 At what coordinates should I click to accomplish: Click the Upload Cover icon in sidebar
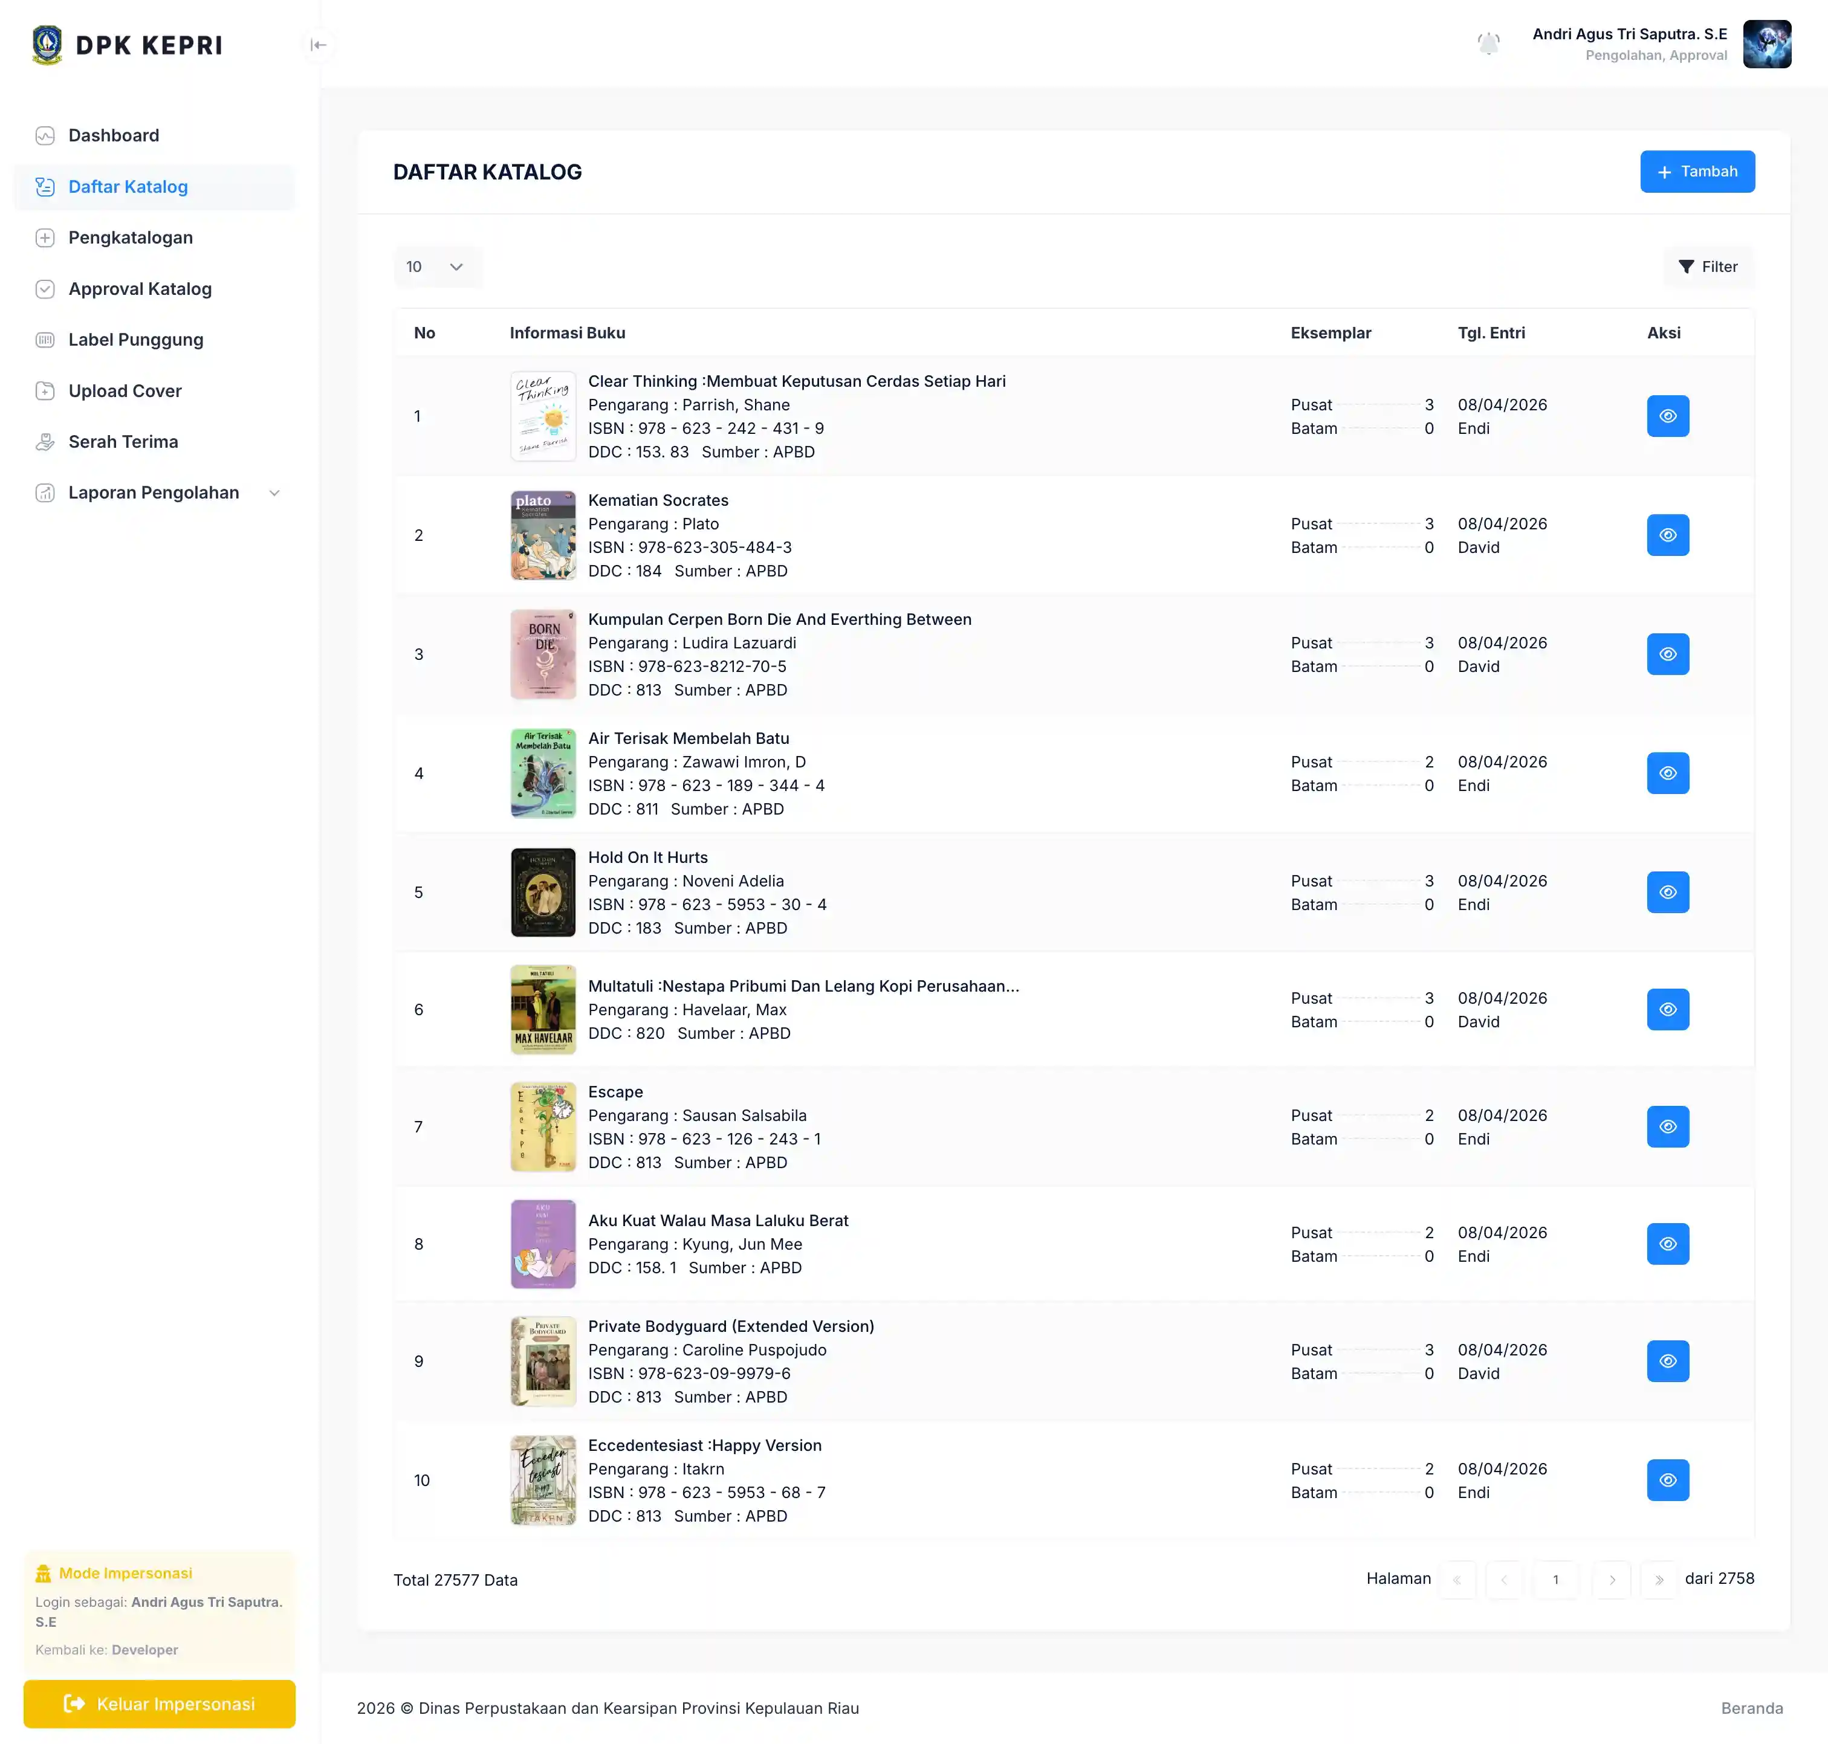pyautogui.click(x=45, y=390)
